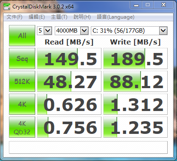Start the 4K QD32 benchmark test
This screenshot has height=161, width=177.
coord(22,127)
